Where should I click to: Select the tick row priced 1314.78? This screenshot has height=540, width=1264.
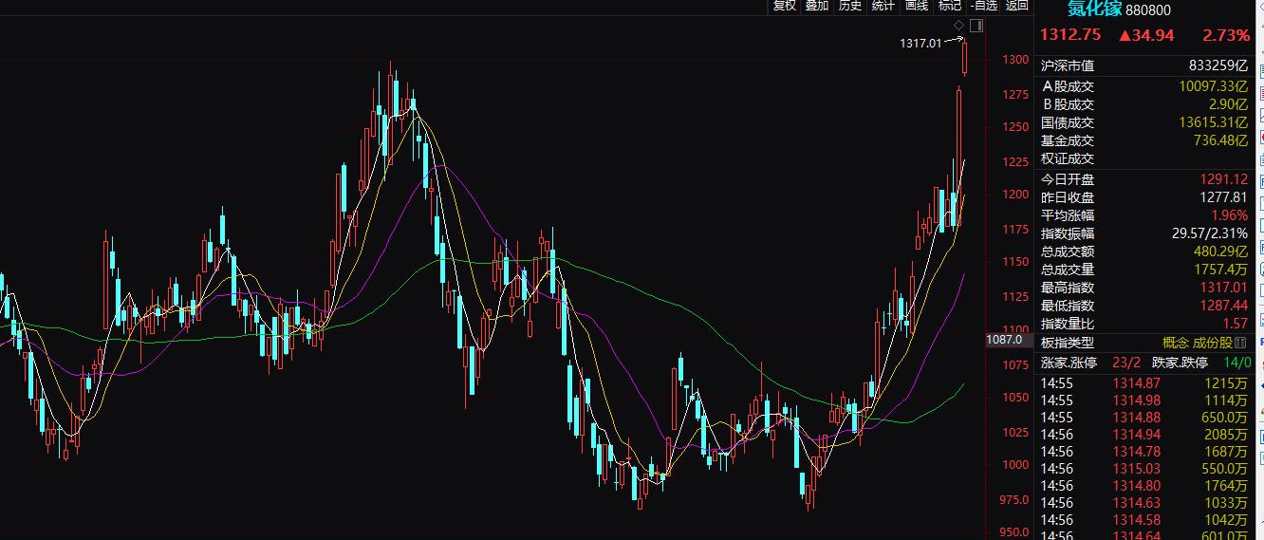(x=1144, y=451)
